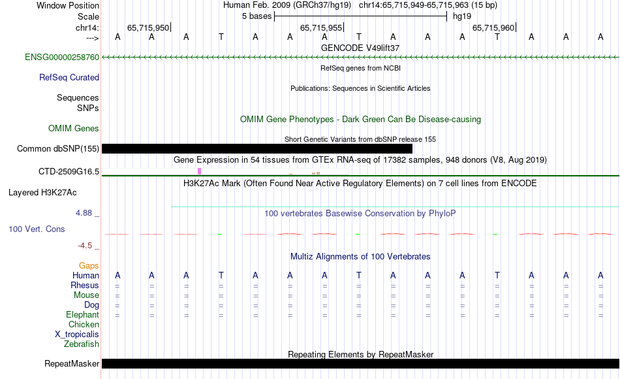The image size is (620, 379).
Task: Click the Layered H3K27Ac track label
Action: (x=42, y=193)
